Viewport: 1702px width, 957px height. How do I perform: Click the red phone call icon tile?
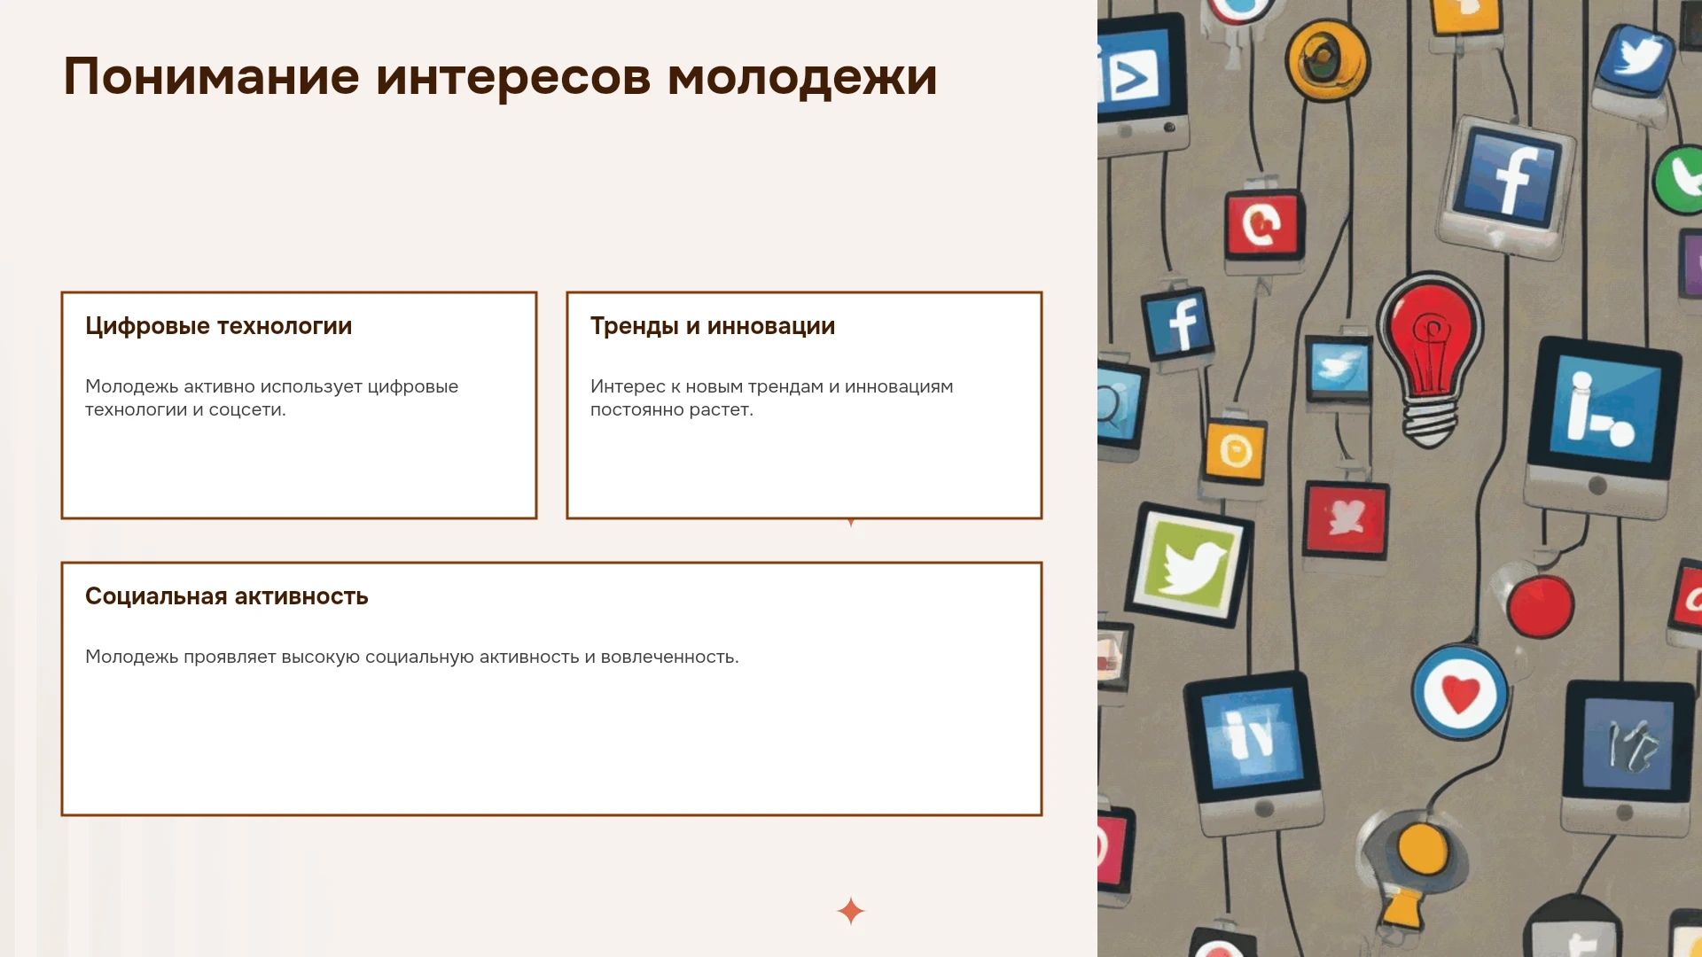pos(1264,225)
